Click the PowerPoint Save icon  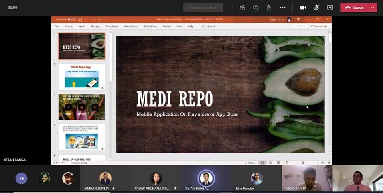[x=80, y=19]
